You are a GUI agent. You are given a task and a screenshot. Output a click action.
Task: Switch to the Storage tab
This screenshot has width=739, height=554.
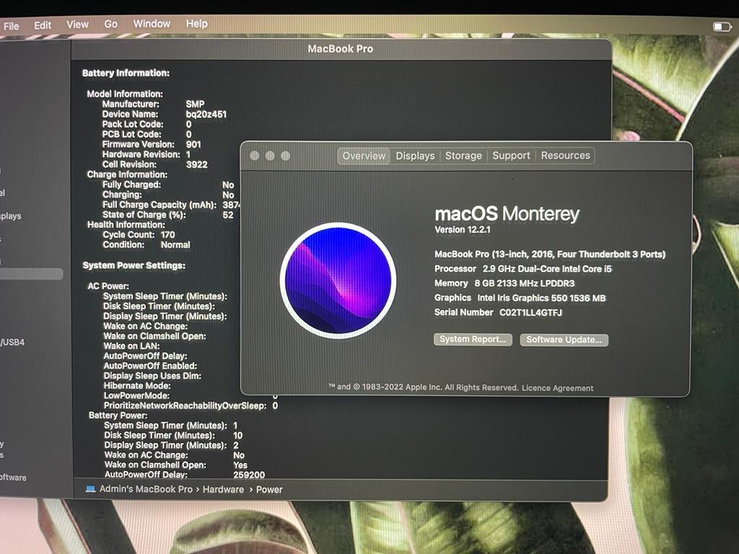[464, 156]
